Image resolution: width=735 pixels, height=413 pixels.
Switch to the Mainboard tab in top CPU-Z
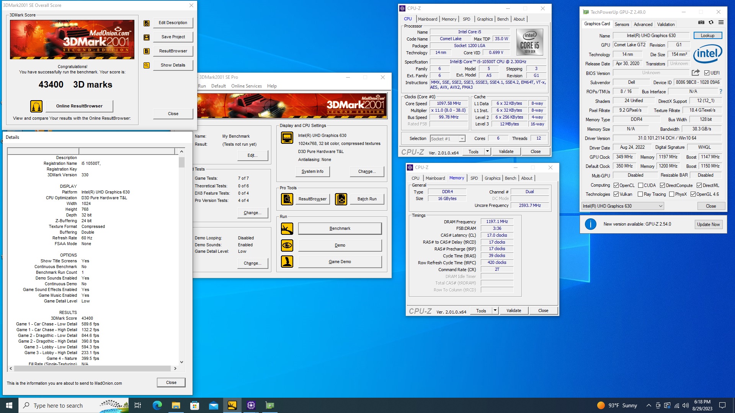click(428, 19)
